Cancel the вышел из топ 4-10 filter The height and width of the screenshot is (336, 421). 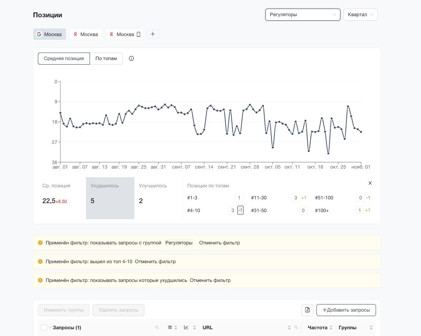[155, 262]
